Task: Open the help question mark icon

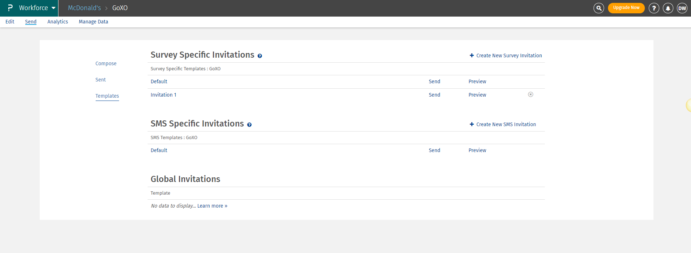Action: [654, 8]
